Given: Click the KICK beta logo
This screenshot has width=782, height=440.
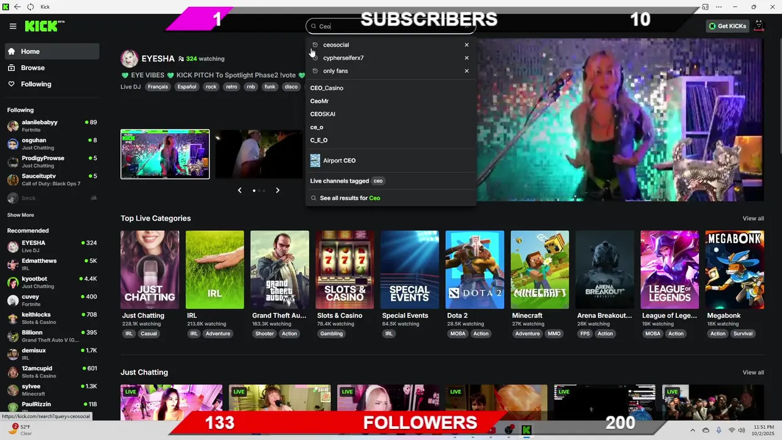Looking at the screenshot, I should (45, 26).
